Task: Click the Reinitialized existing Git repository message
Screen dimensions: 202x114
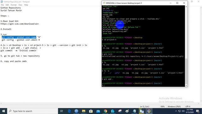Action: point(143,56)
